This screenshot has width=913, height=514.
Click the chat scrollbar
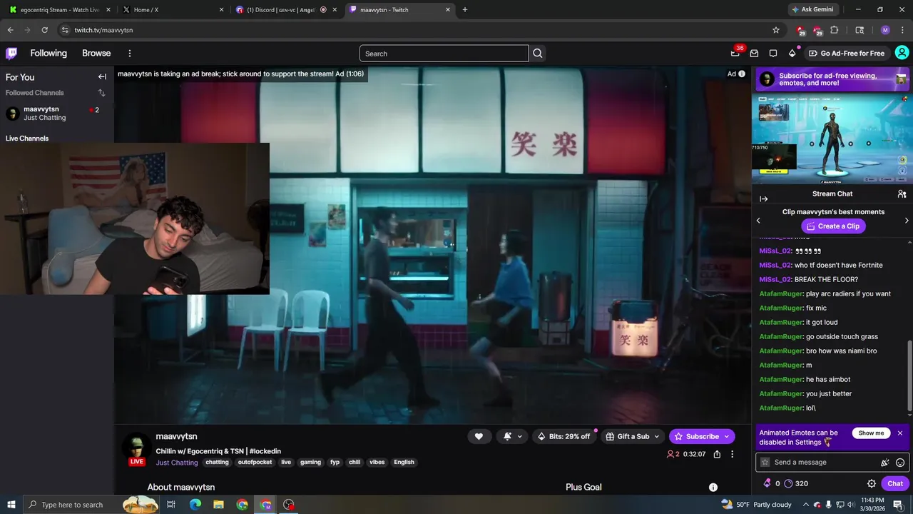click(909, 377)
